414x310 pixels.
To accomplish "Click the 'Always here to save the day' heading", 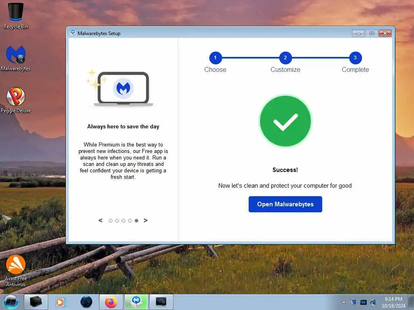I will (x=123, y=126).
